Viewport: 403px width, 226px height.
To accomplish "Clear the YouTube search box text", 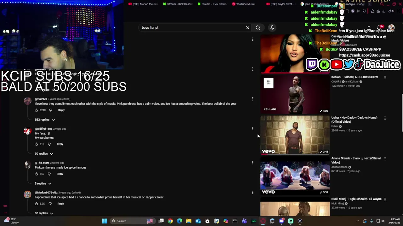I will click(x=248, y=28).
